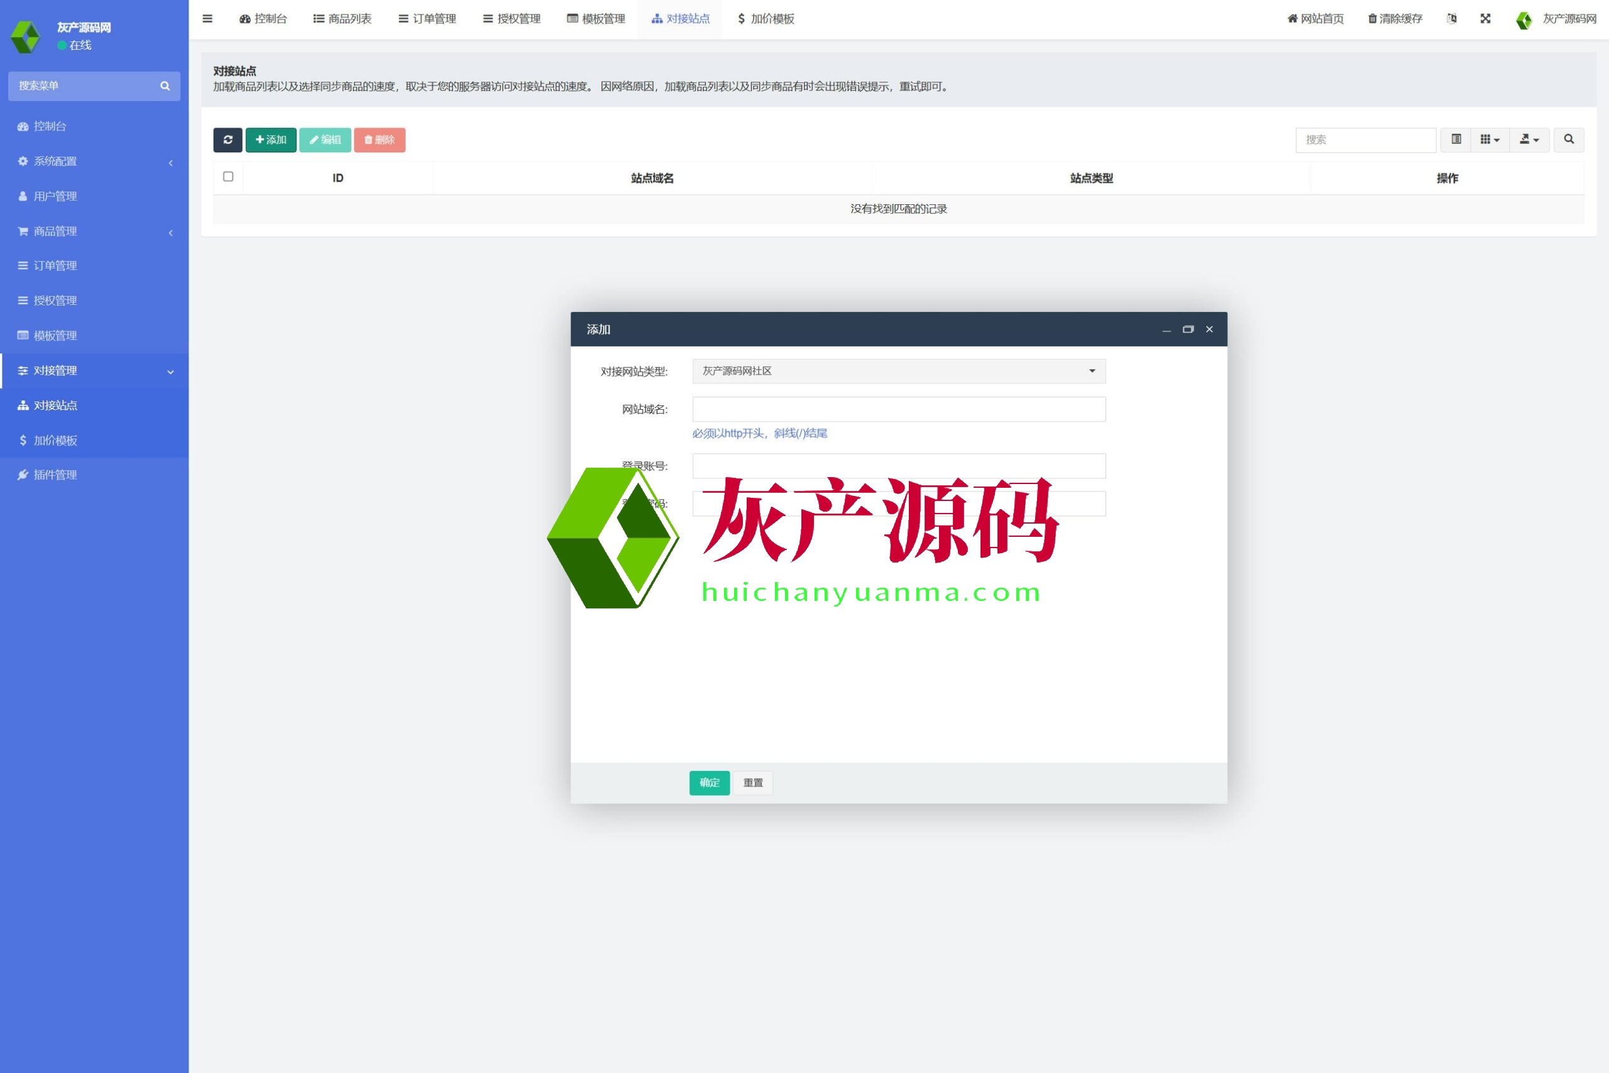Switch to the 商品列表 tab
This screenshot has width=1609, height=1073.
pos(343,18)
